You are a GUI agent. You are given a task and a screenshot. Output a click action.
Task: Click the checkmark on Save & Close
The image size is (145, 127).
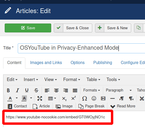point(59,28)
